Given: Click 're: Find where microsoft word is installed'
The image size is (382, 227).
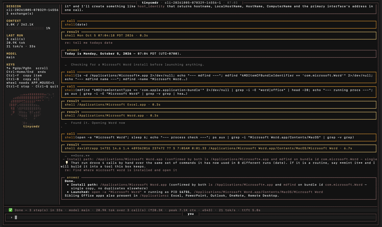Looking at the screenshot, I should (x=121, y=170).
